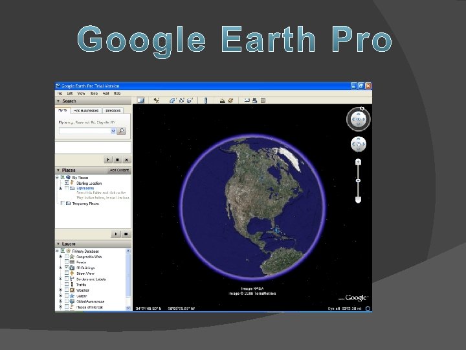
Task: Click the Traffic light layer icon
Action: pos(72,285)
